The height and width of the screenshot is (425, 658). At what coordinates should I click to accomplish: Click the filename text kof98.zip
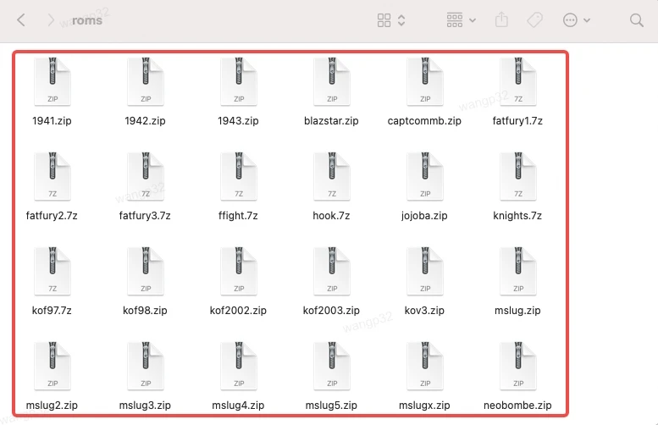point(145,311)
